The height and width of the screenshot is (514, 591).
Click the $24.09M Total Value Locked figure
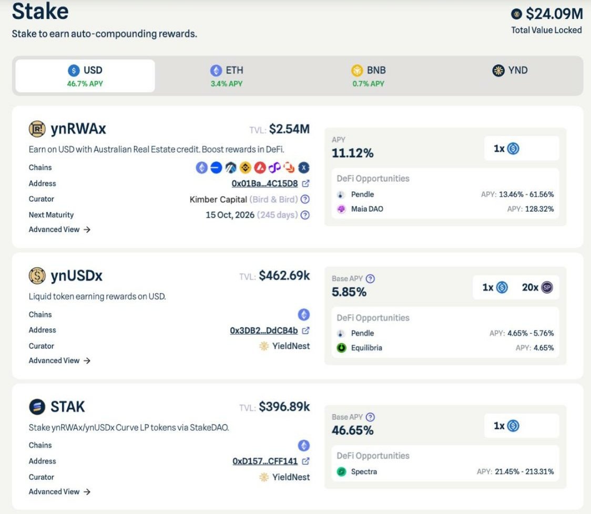pos(554,14)
